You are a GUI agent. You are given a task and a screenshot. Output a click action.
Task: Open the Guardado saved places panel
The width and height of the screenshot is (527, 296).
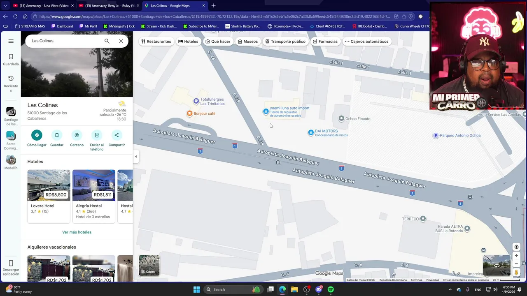tap(11, 60)
